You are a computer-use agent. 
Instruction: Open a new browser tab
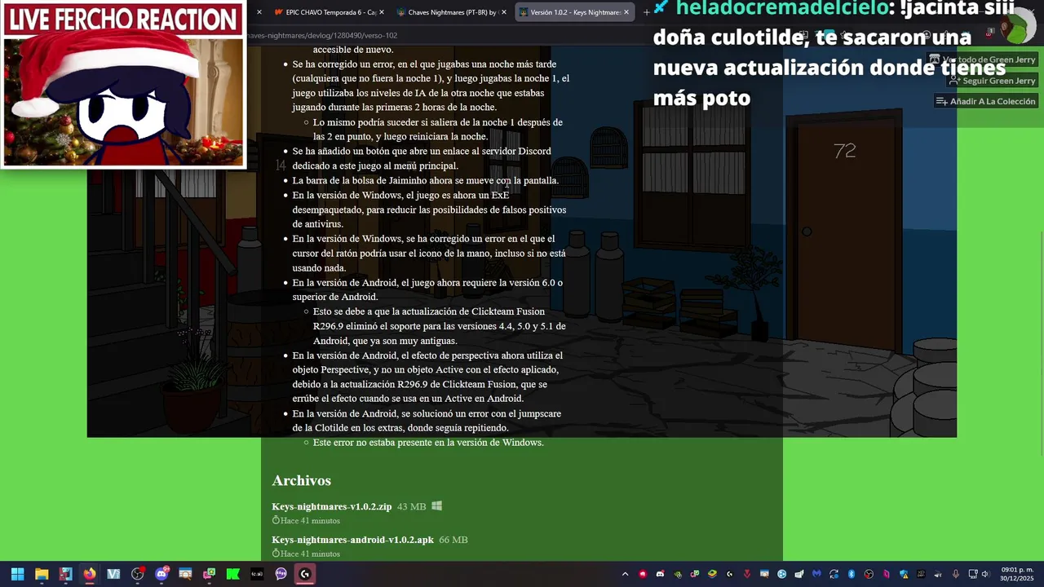click(646, 12)
